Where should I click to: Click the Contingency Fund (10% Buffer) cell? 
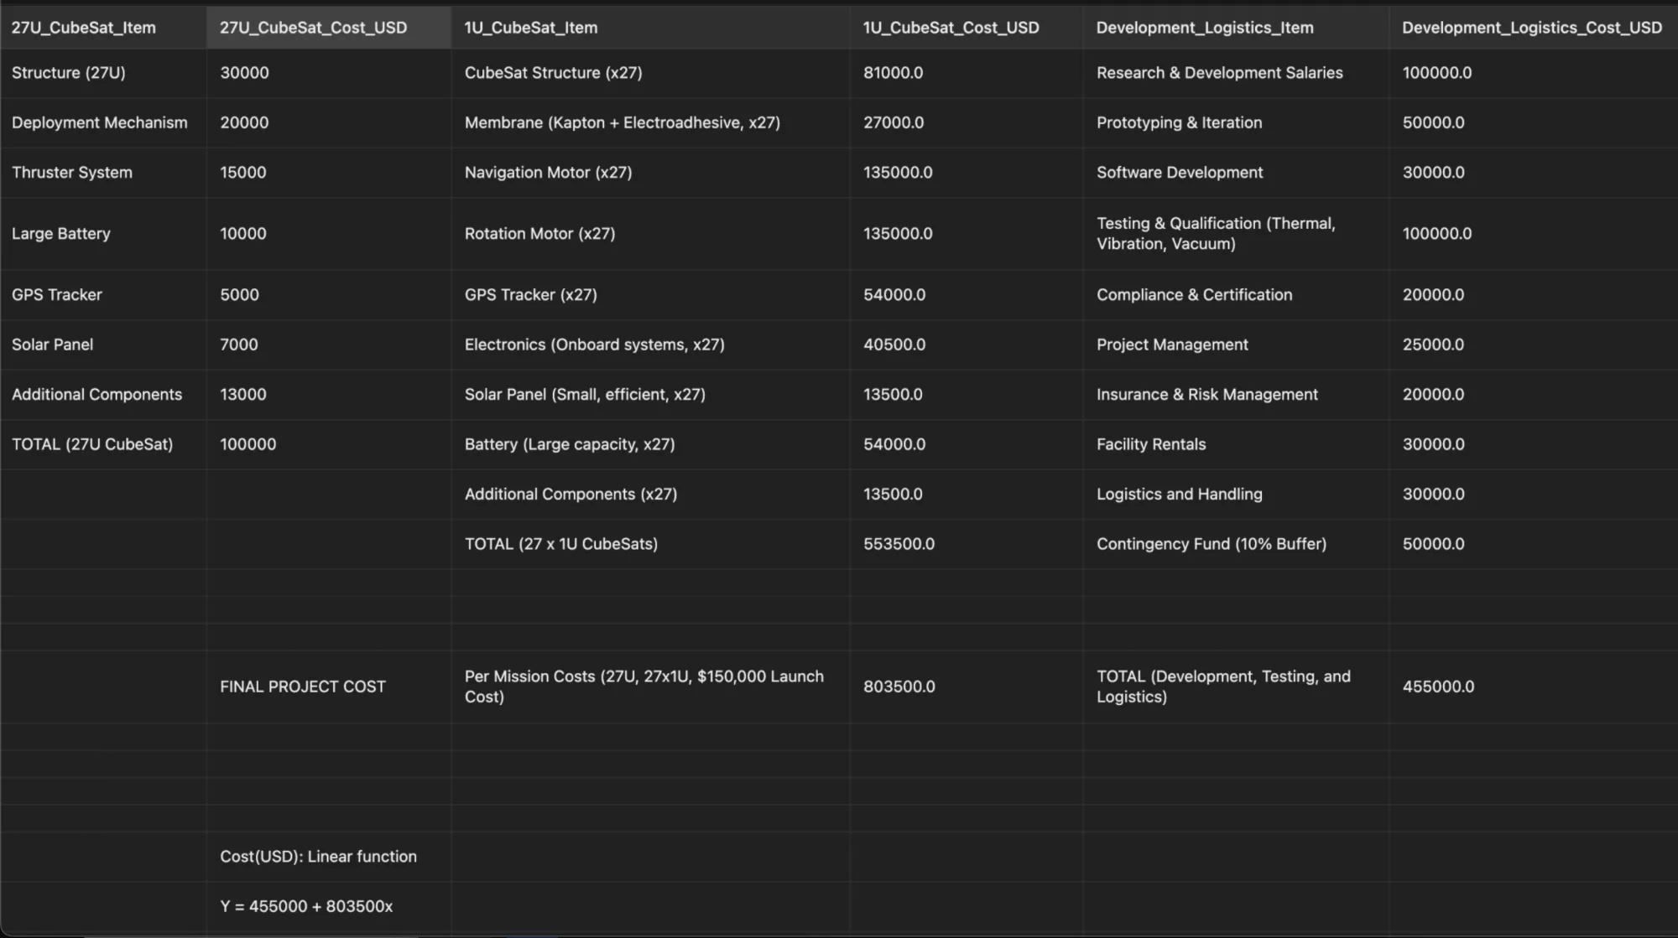coord(1236,544)
